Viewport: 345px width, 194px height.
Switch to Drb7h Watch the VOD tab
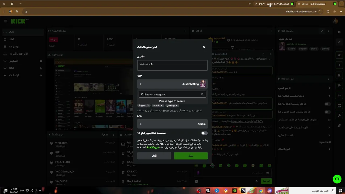tap(274, 4)
